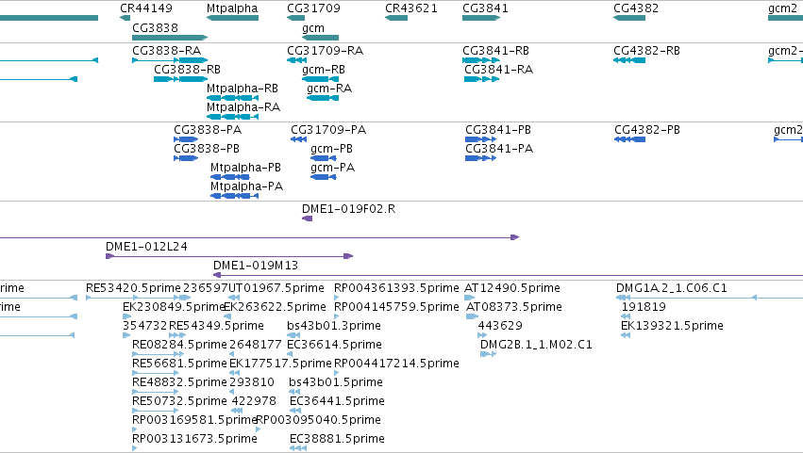Viewport: 803px width, 453px height.
Task: Select the DMG1A.2_1.C06.C1 EST label
Action: (672, 288)
